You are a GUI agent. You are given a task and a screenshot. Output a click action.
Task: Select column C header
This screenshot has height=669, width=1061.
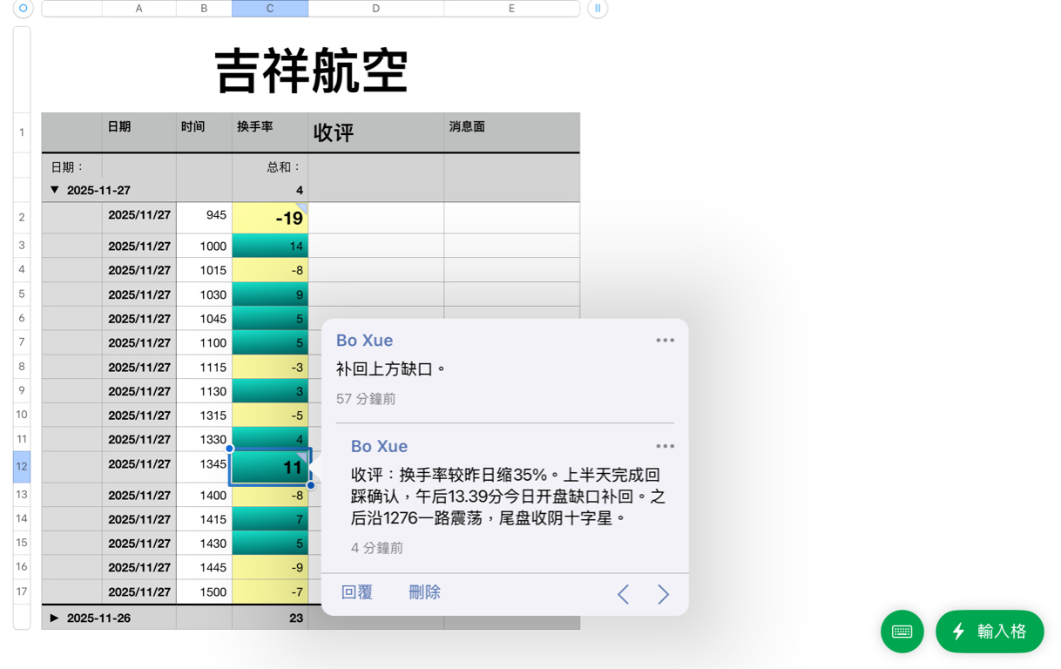[270, 9]
